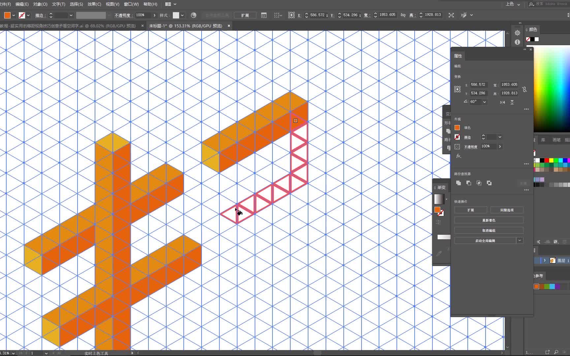Click the 启动全局编辑 button
The height and width of the screenshot is (356, 570).
click(x=485, y=241)
